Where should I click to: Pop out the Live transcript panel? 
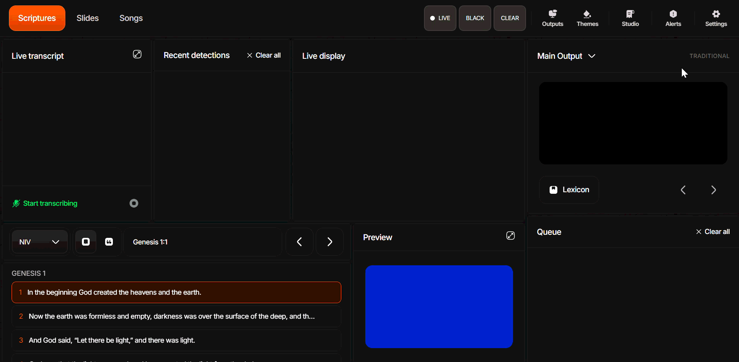point(137,54)
